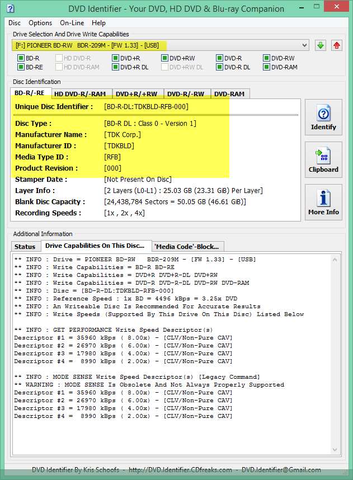The width and height of the screenshot is (353, 480).
Task: Click the Blank Disc Capacity value
Action: tap(175, 202)
